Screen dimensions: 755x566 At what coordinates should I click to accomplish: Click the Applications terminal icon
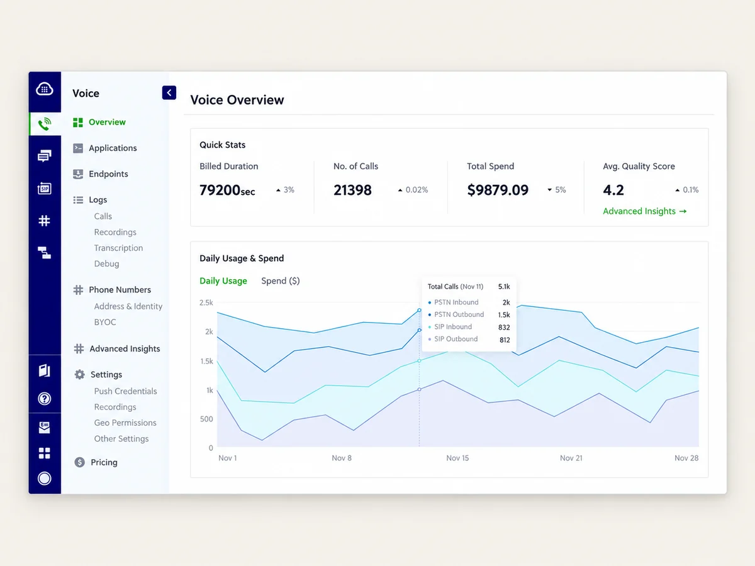tap(78, 148)
